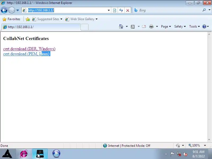Viewport: 212px width, 159px height.
Task: Click the muted volume tray icon
Action: tap(185, 154)
